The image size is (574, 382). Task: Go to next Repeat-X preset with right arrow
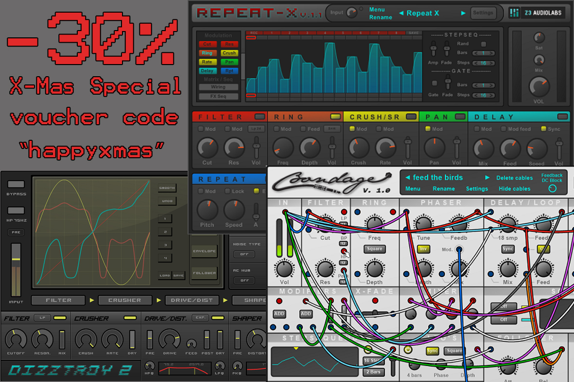(x=463, y=13)
